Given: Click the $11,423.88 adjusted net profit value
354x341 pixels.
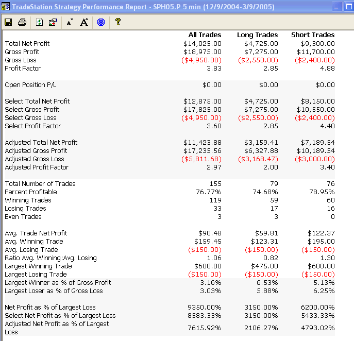Looking at the screenshot, I should pyautogui.click(x=203, y=143).
